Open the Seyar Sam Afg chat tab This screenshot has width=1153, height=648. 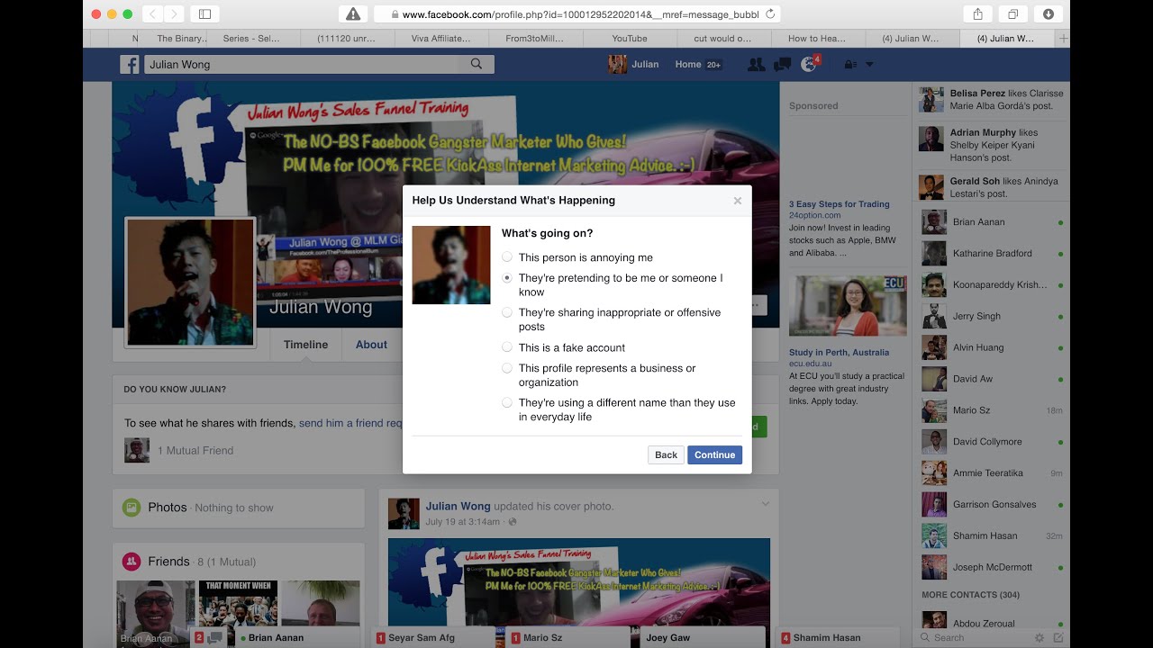432,637
